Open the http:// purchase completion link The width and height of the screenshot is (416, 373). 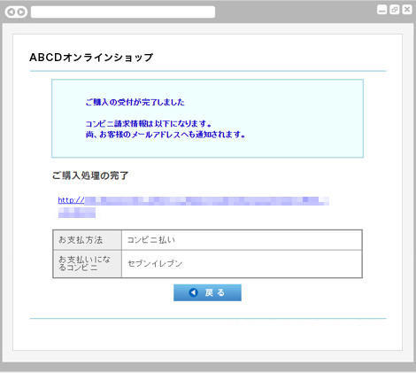[x=193, y=200]
